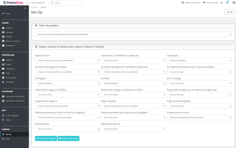
Task: Open Diseño monitor icon in sidebar
Action: click(x=3, y=64)
